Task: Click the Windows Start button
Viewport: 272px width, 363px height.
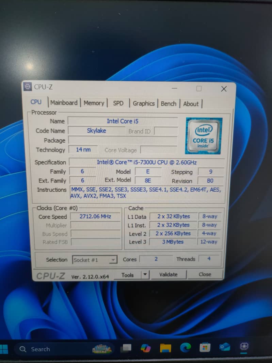Action: click(4, 349)
